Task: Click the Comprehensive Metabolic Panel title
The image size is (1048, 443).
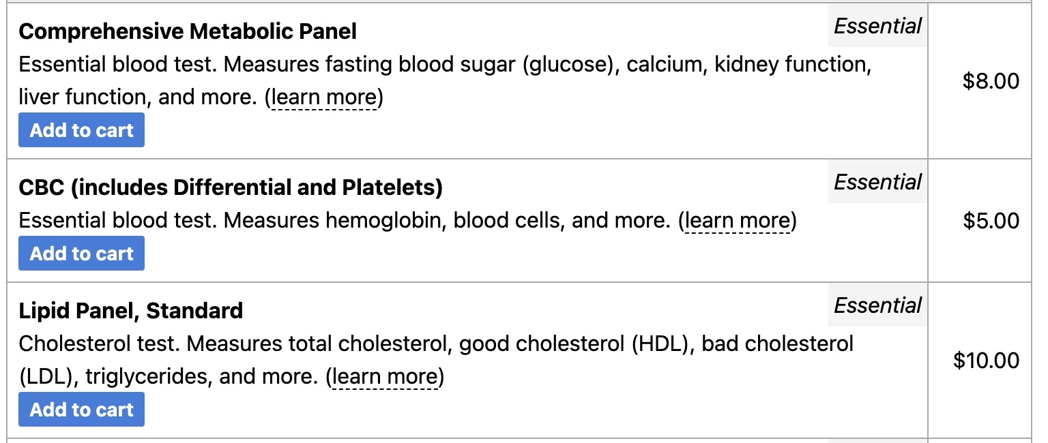Action: [x=188, y=31]
